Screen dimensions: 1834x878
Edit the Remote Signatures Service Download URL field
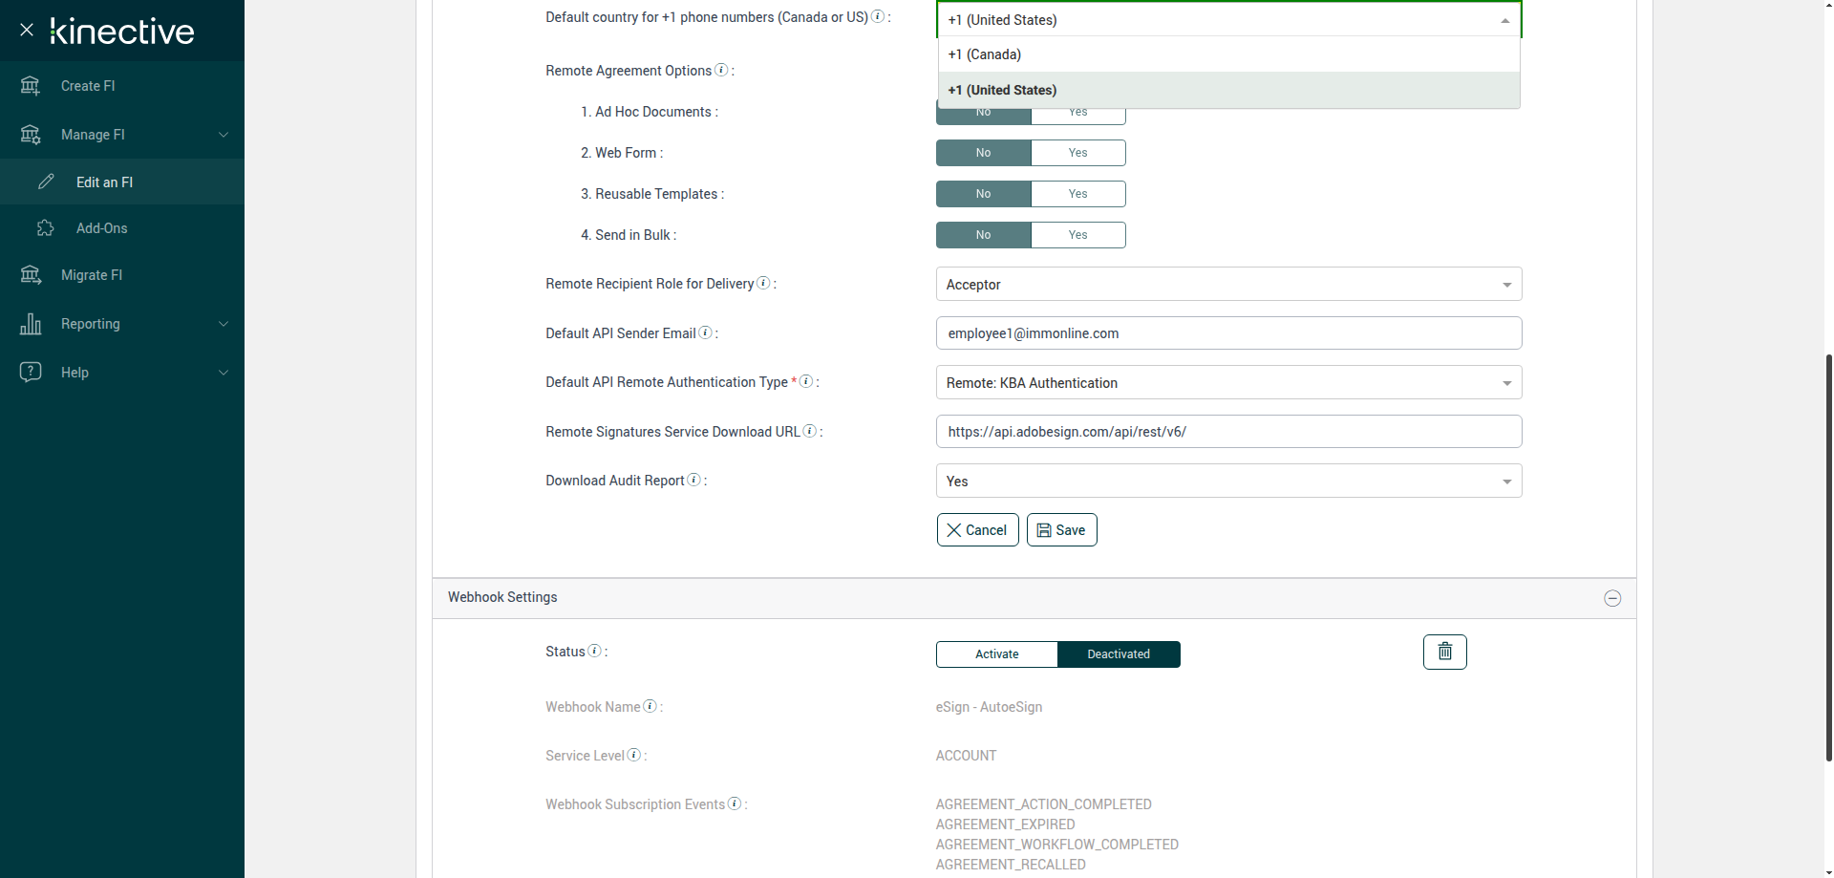click(x=1228, y=432)
